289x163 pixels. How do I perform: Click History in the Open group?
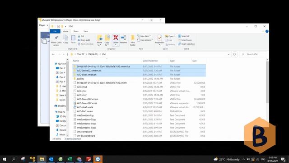tap(170, 44)
